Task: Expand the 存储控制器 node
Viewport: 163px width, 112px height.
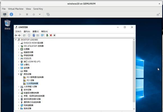Action: pyautogui.click(x=19, y=55)
